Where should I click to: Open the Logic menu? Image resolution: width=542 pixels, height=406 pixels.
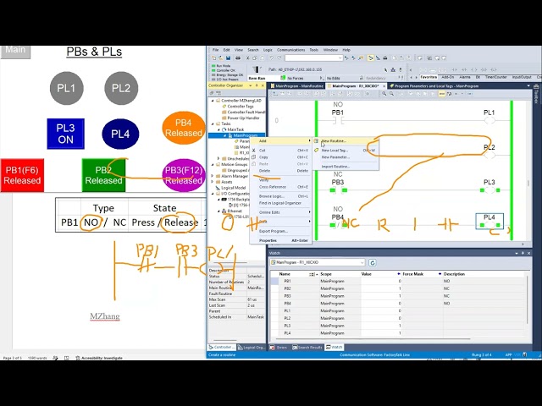click(268, 50)
